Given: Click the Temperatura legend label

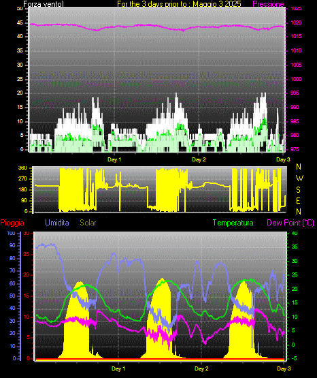Looking at the screenshot, I should 233,223.
